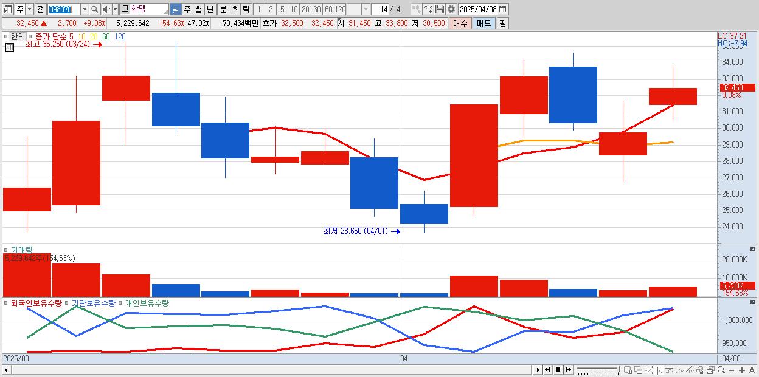Open the data table grid icon

click(10, 47)
